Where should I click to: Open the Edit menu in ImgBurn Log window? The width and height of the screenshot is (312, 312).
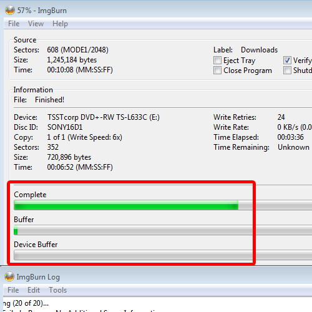pos(34,290)
